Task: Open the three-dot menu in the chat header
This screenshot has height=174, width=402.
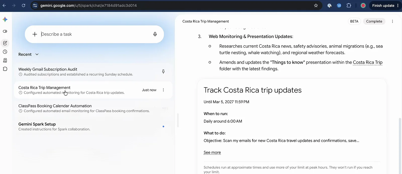Action: pyautogui.click(x=392, y=21)
